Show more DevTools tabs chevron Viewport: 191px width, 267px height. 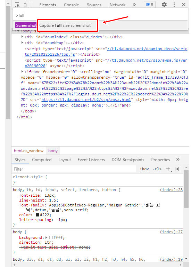[x=134, y=5]
